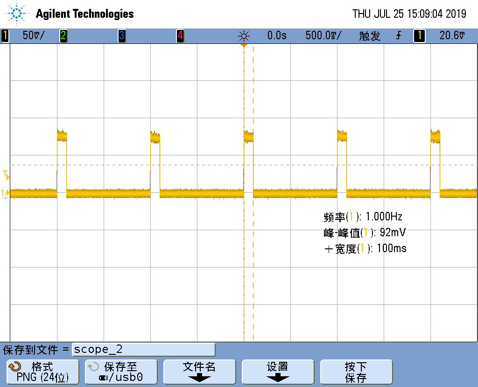Select the rising edge trigger slope icon

click(398, 35)
